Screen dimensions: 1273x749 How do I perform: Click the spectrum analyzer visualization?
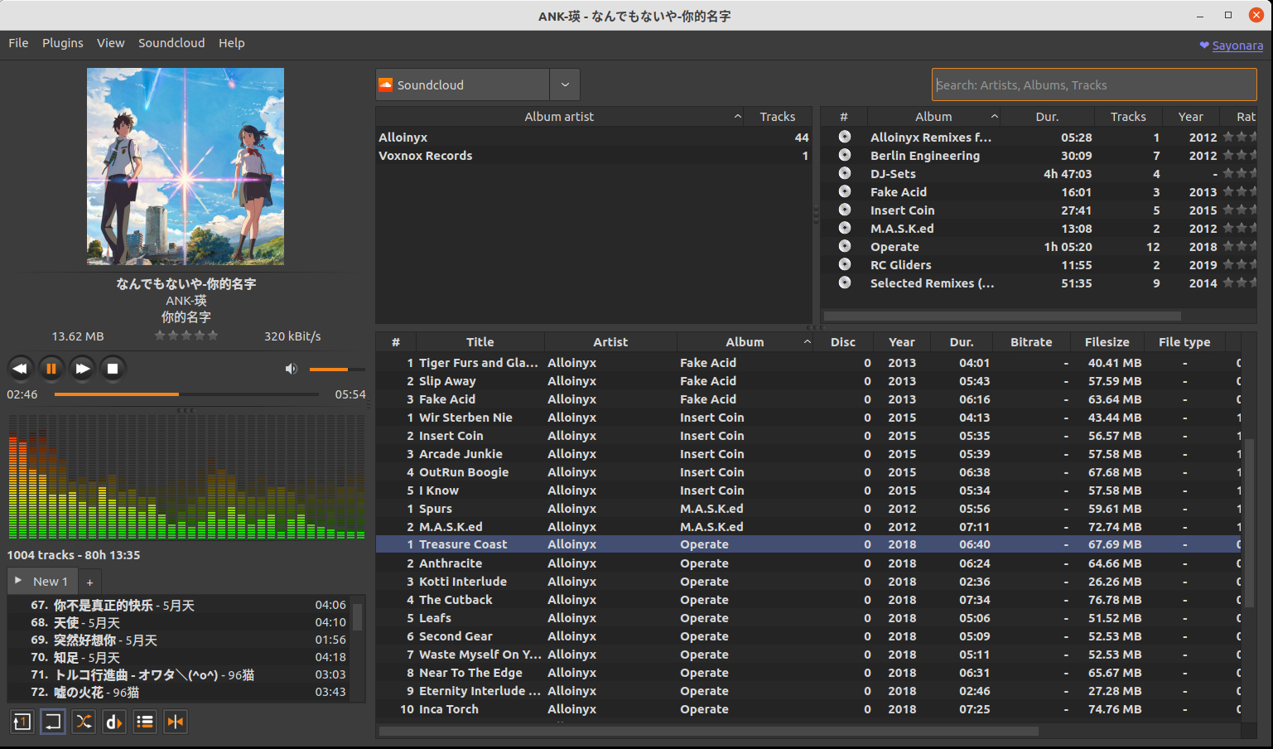point(186,477)
